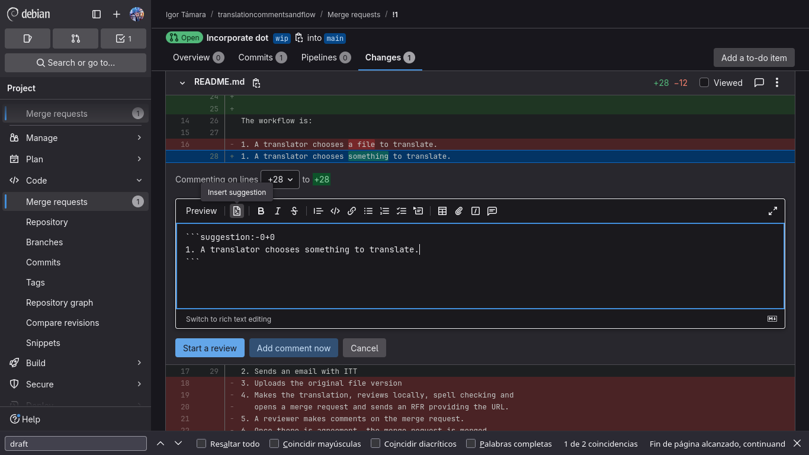Click Search or go to field
This screenshot has height=455, width=809.
click(x=75, y=63)
